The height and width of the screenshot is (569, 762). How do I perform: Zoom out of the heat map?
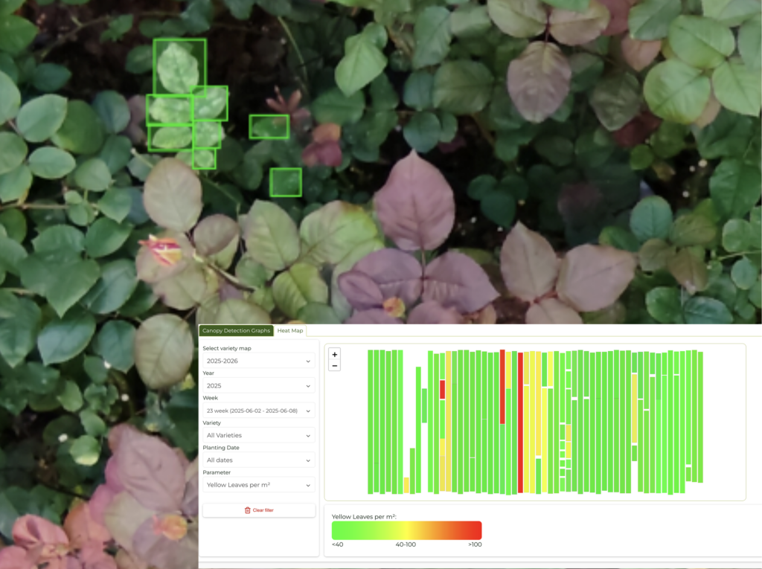[x=335, y=366]
